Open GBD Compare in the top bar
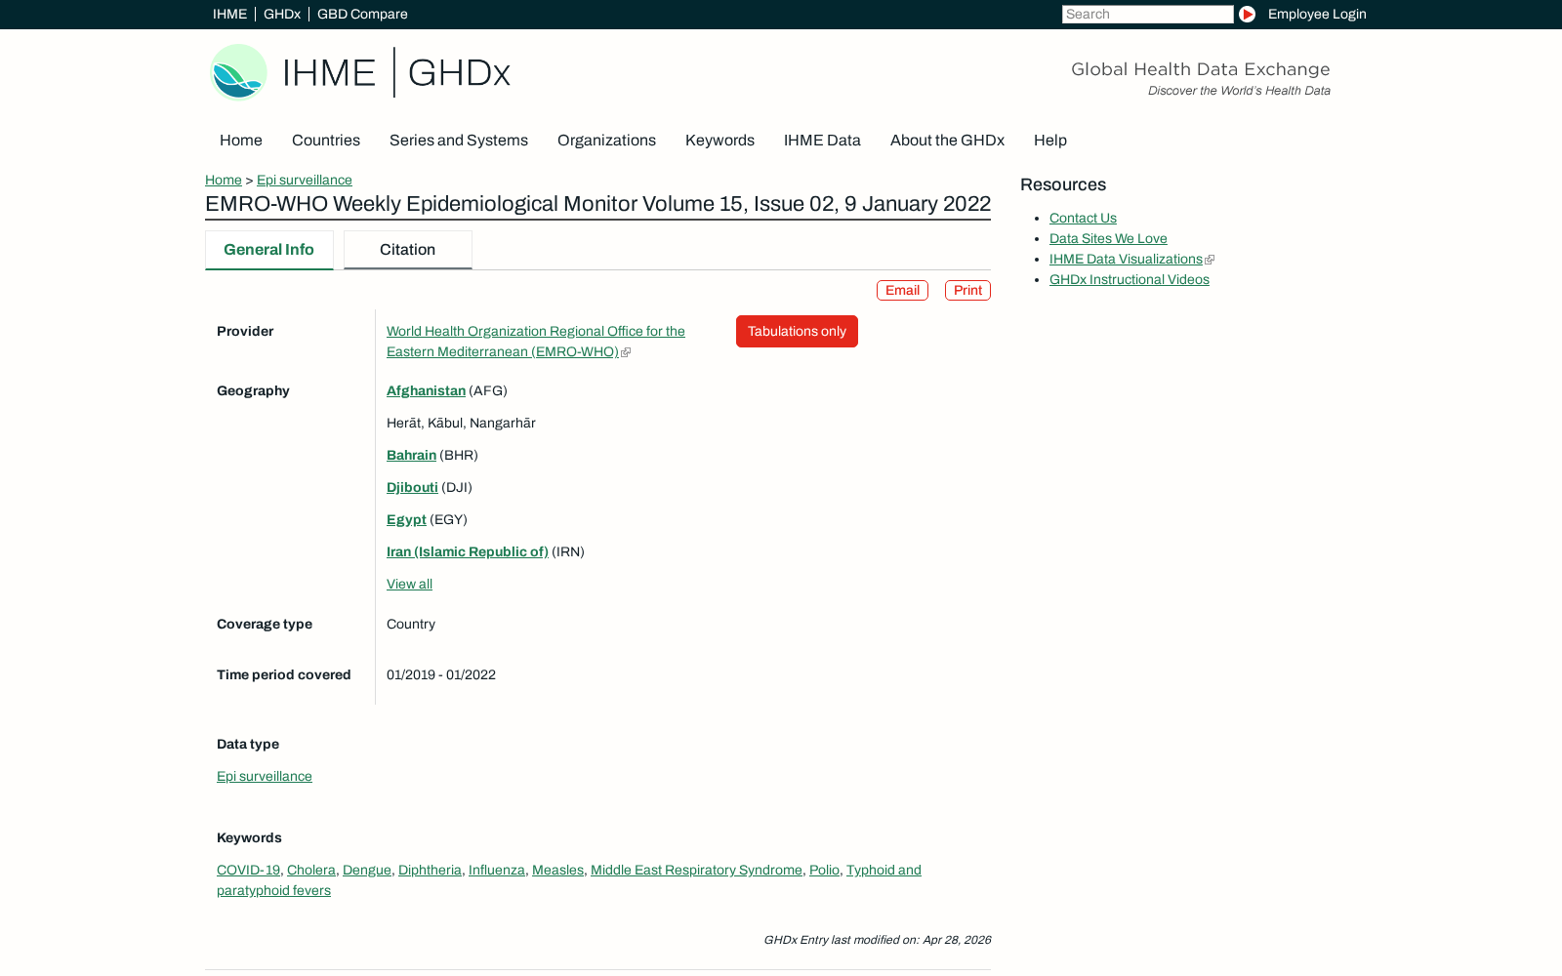1562x976 pixels. point(362,14)
